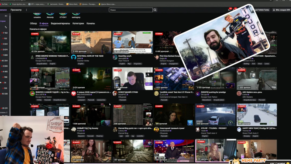The height and width of the screenshot is (164, 291).
Task: Open the Meme Alerts bookmark
Action: (x=72, y=4)
